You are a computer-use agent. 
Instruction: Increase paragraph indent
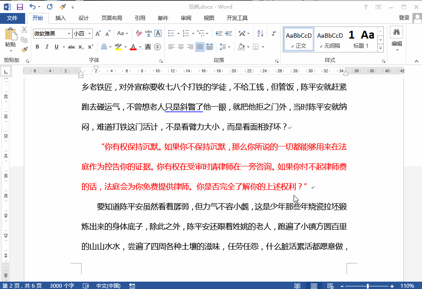[x=229, y=33]
